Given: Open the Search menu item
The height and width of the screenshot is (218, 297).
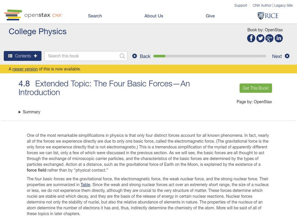Looking at the screenshot, I should (x=95, y=16).
